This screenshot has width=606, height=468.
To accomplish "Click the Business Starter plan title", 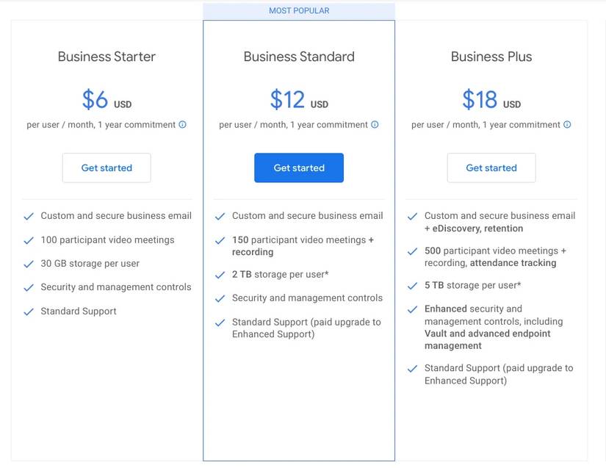I will tap(107, 57).
